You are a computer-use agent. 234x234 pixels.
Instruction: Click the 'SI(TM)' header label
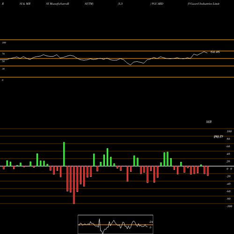click(89, 4)
